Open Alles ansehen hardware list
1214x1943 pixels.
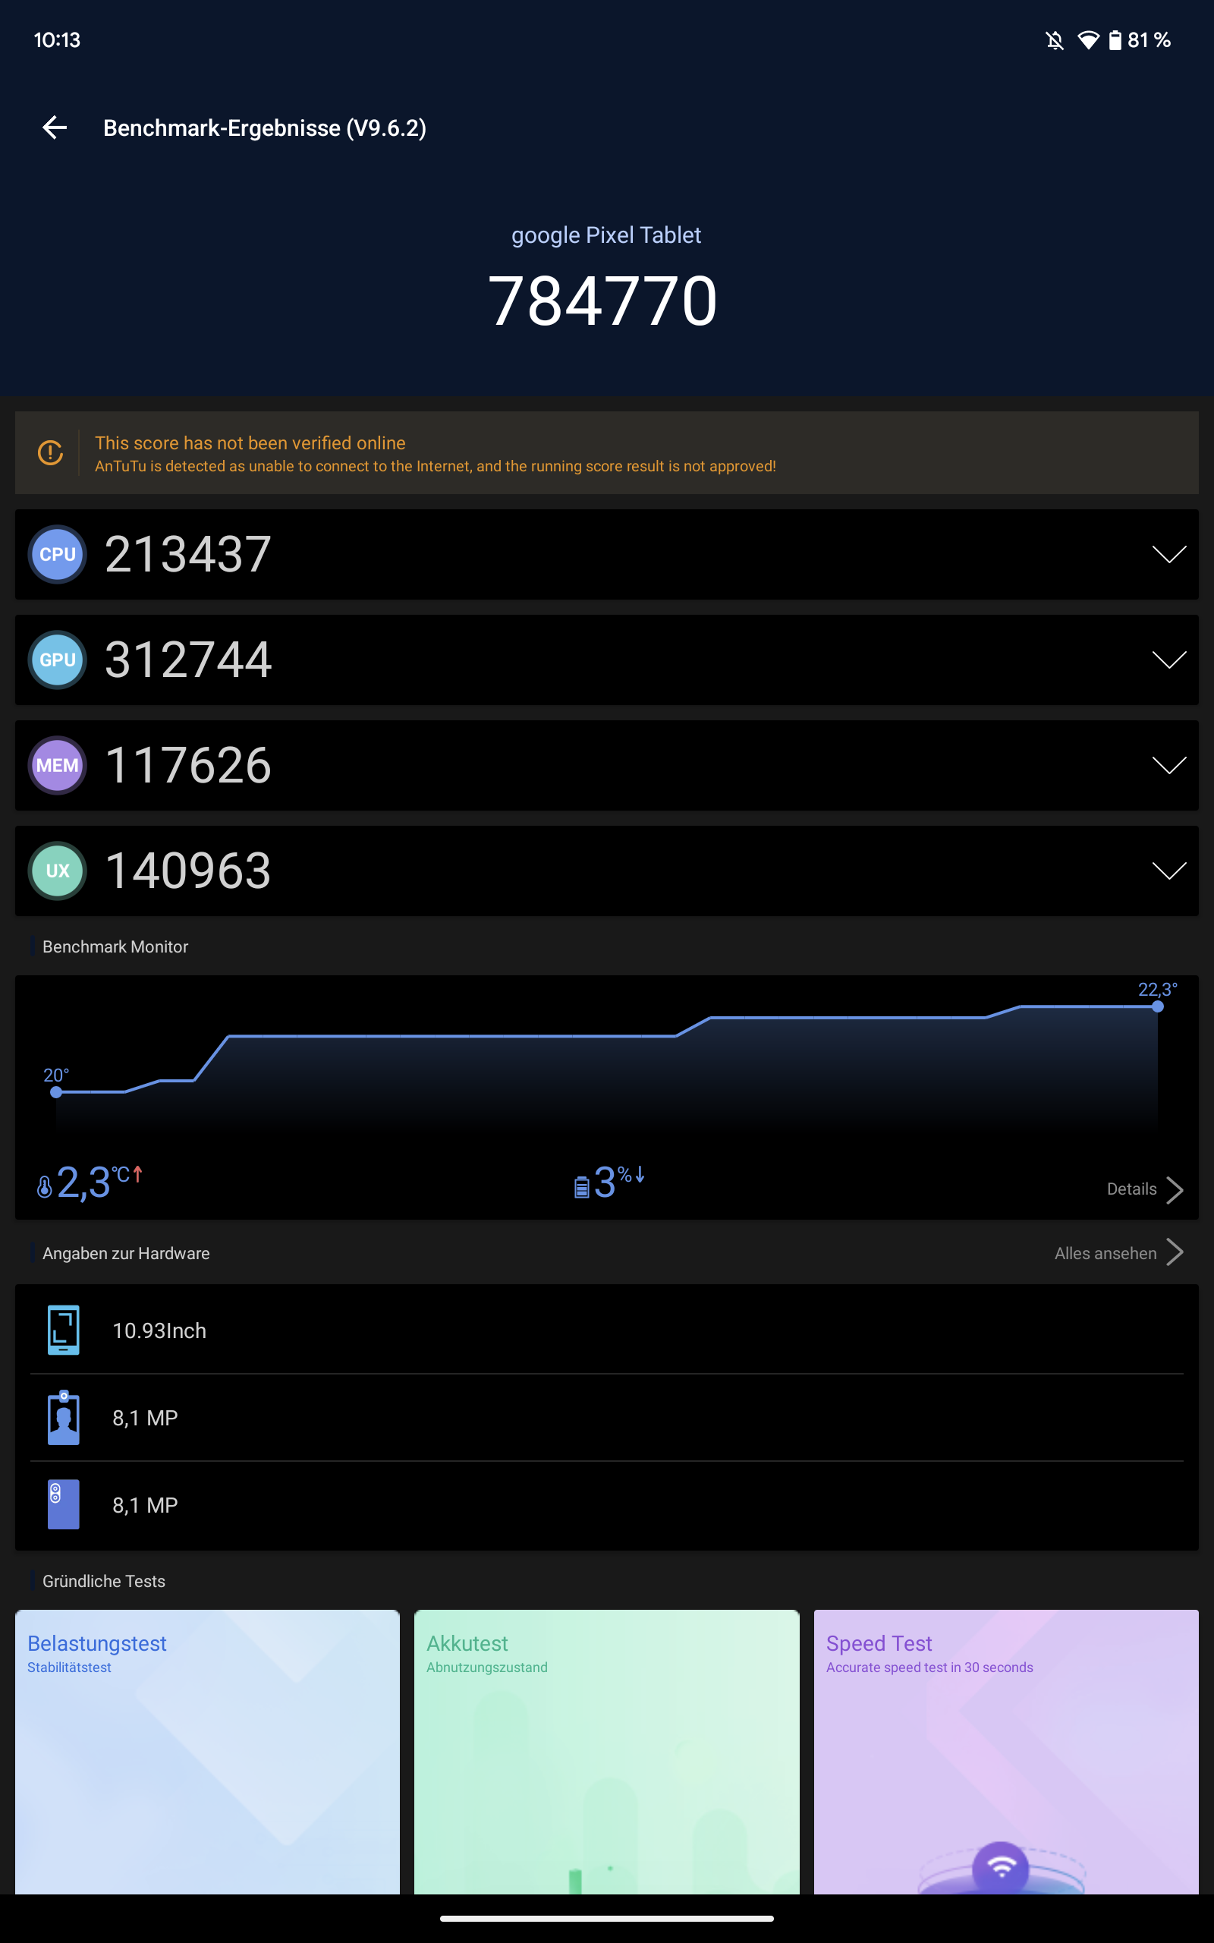click(x=1119, y=1252)
